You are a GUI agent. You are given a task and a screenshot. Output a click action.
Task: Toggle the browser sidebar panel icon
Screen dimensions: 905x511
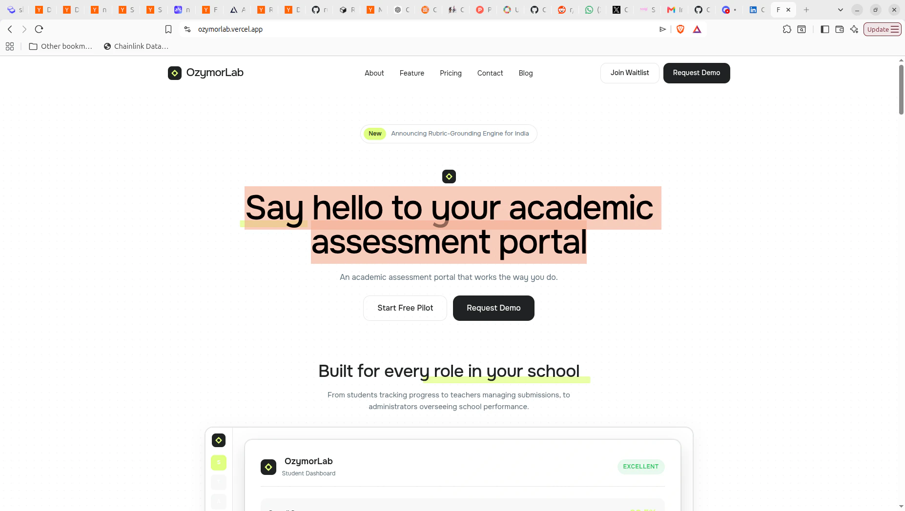coord(825,29)
